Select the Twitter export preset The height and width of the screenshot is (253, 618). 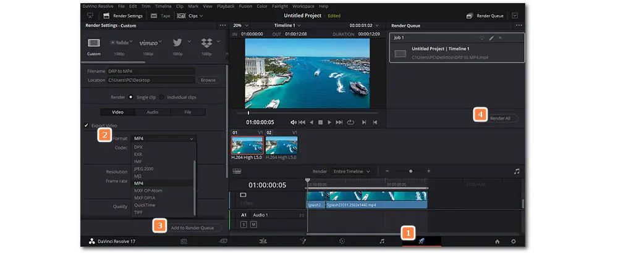[x=177, y=43]
